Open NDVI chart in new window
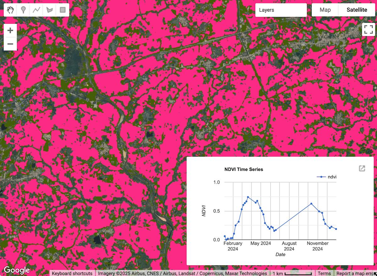 tap(362, 168)
